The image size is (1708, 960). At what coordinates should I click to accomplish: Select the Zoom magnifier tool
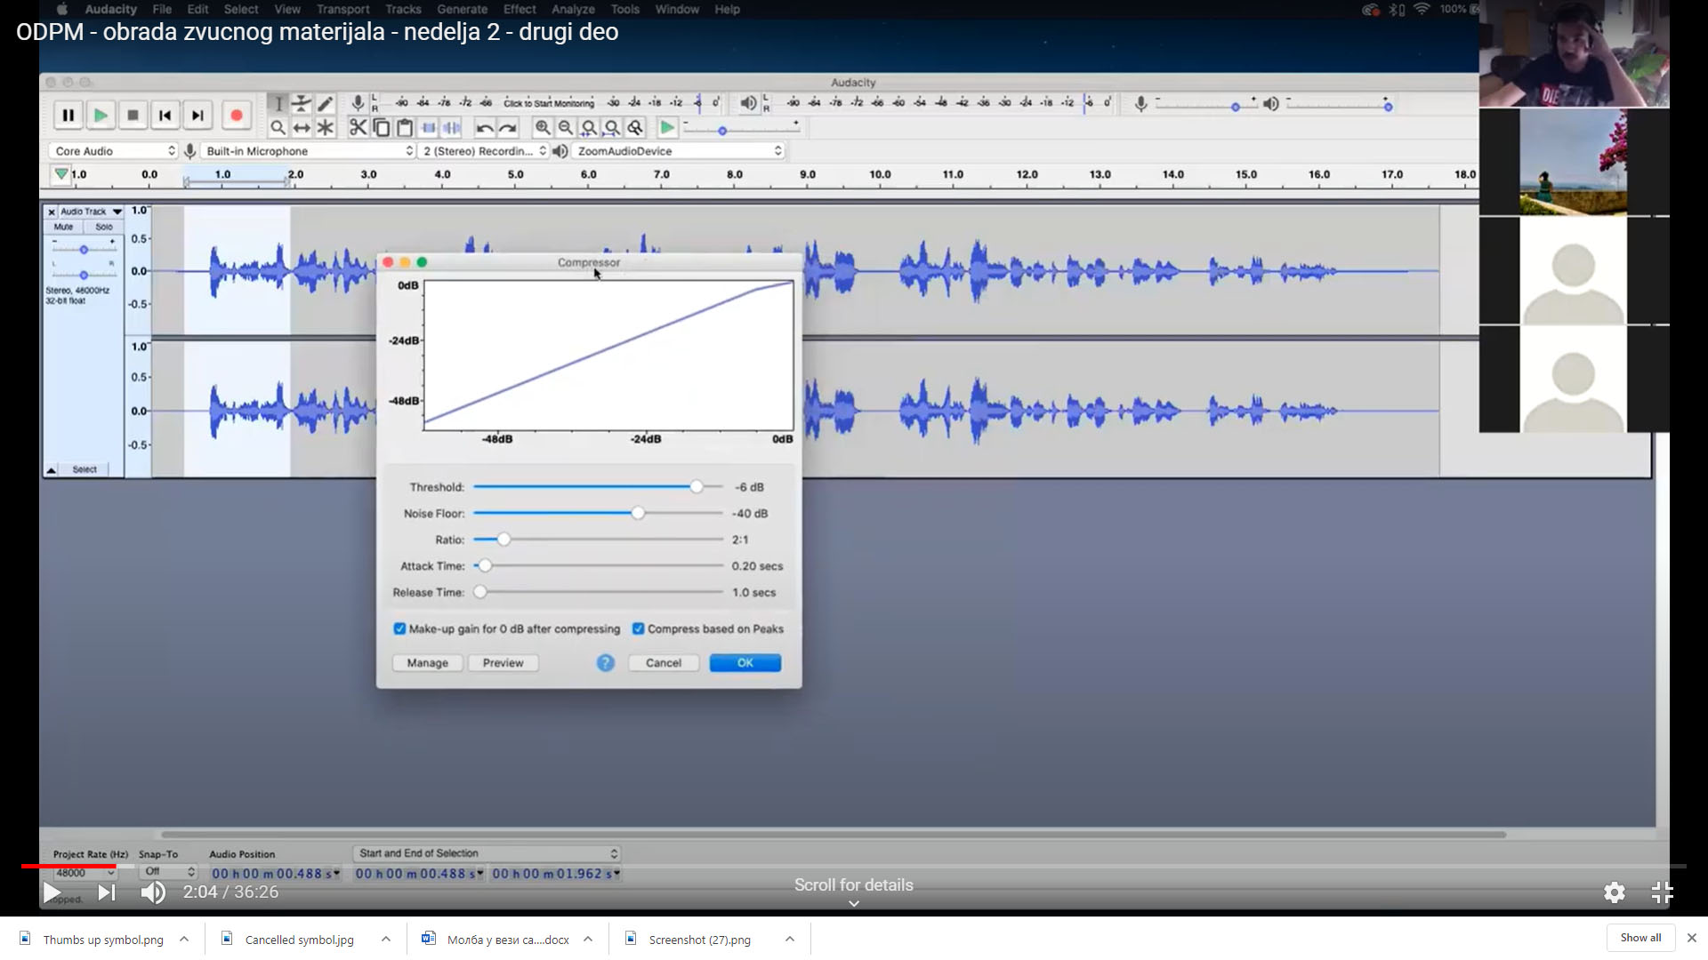click(278, 128)
